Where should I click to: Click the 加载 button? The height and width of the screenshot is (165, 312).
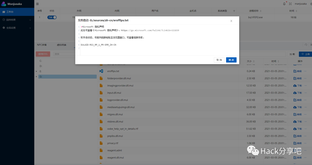pyautogui.click(x=292, y=54)
